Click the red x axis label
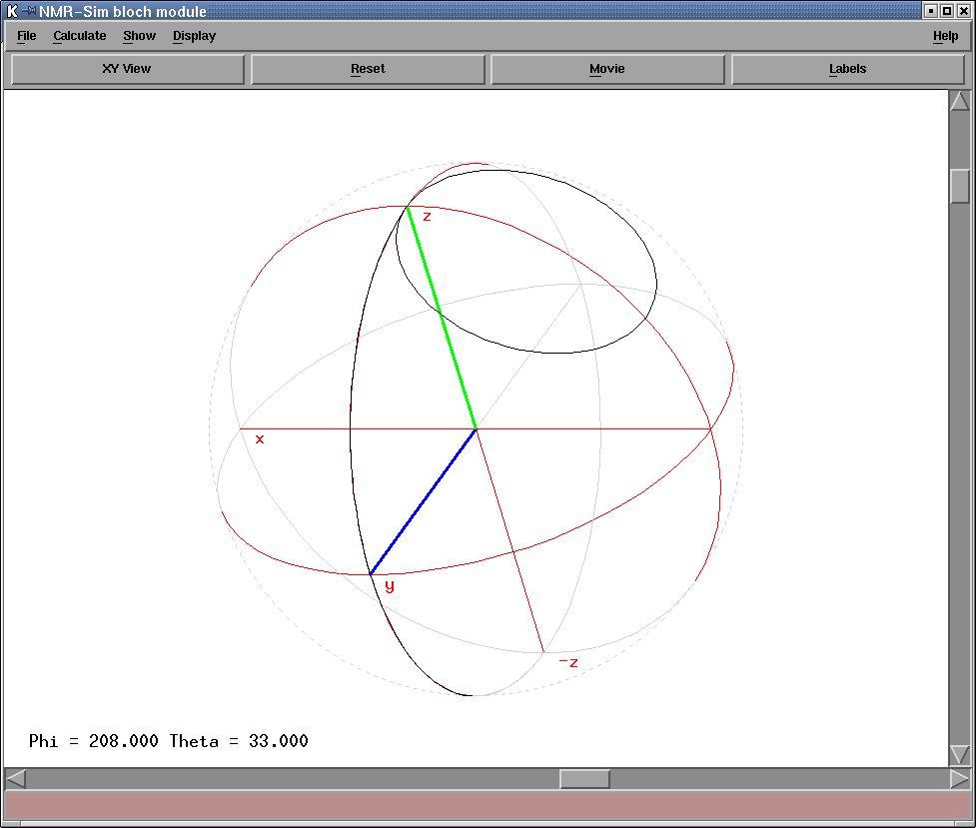This screenshot has width=976, height=828. tap(260, 438)
